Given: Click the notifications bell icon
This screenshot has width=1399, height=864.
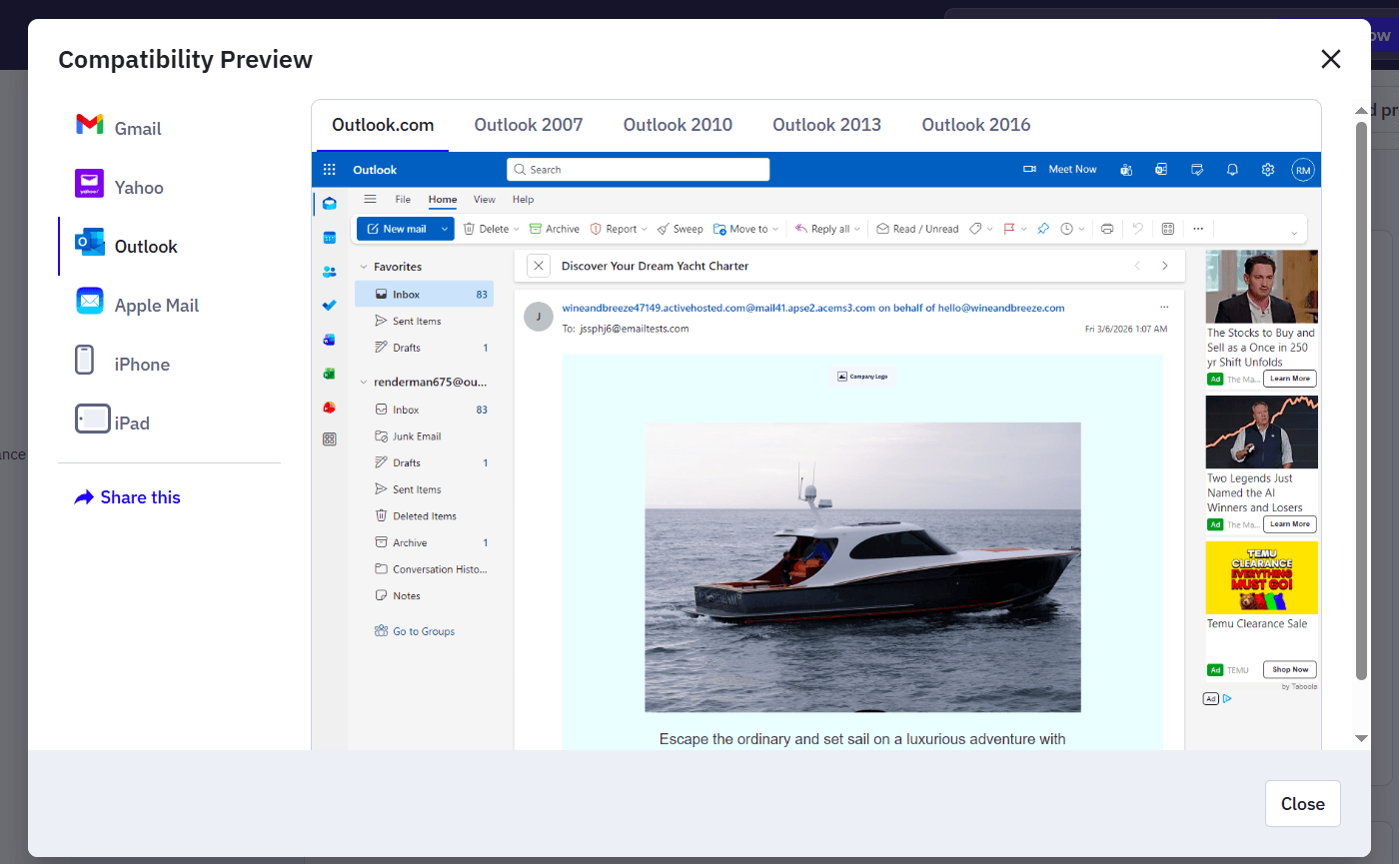Looking at the screenshot, I should point(1232,169).
